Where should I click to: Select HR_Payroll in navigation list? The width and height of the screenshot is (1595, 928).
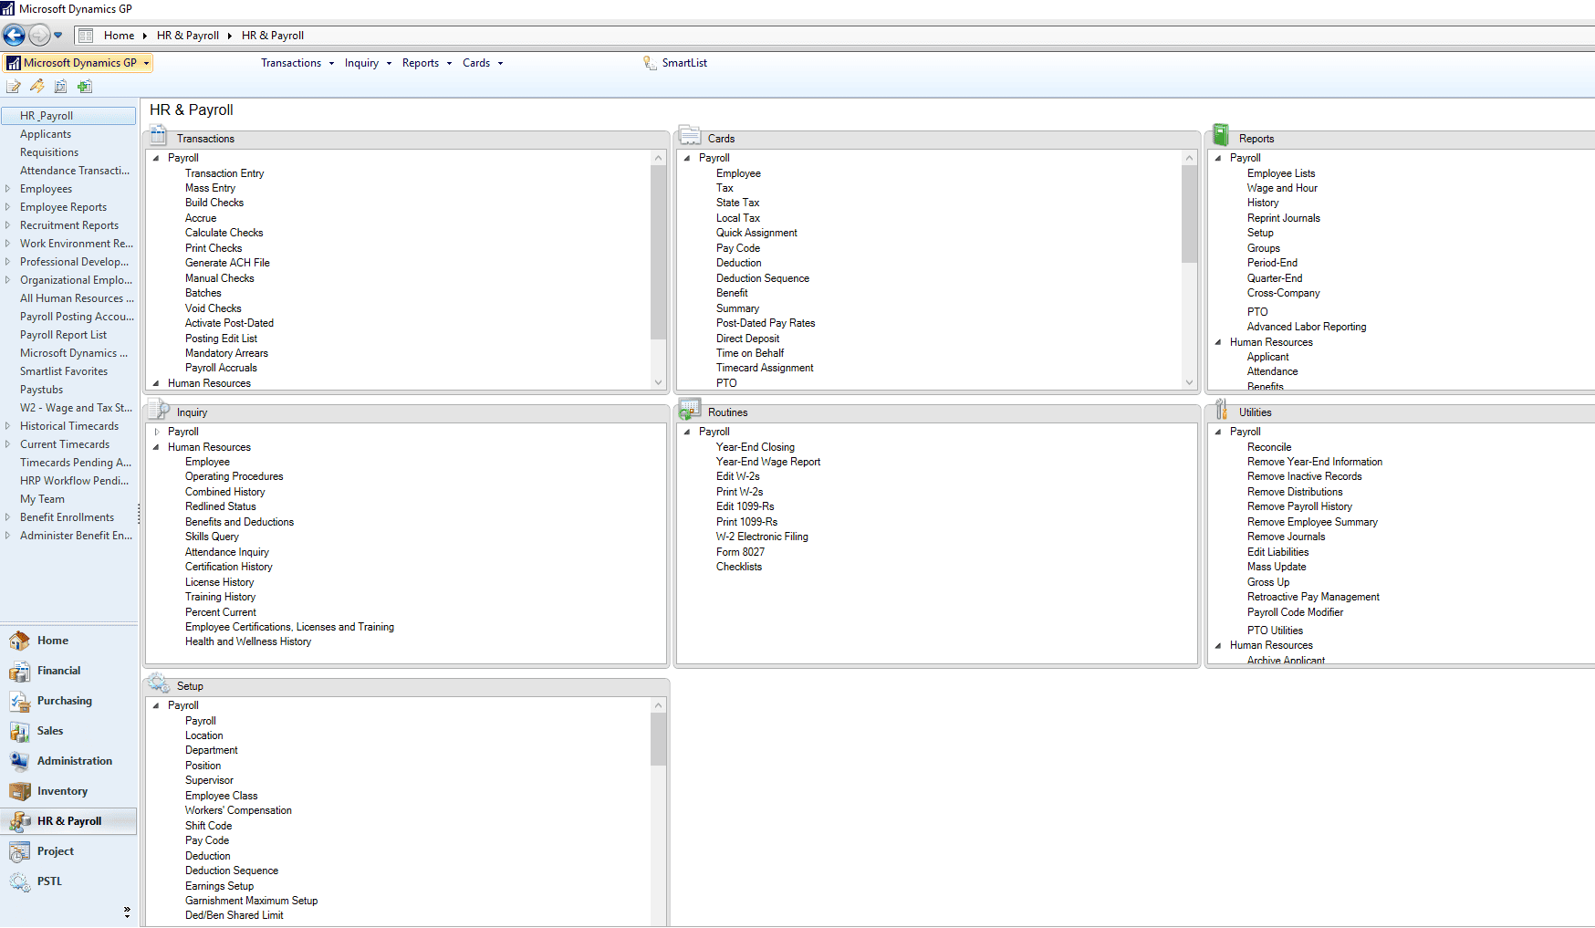point(68,116)
